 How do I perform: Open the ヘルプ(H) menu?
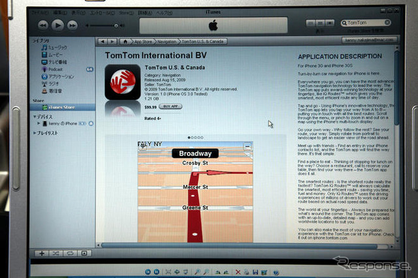point(164,12)
